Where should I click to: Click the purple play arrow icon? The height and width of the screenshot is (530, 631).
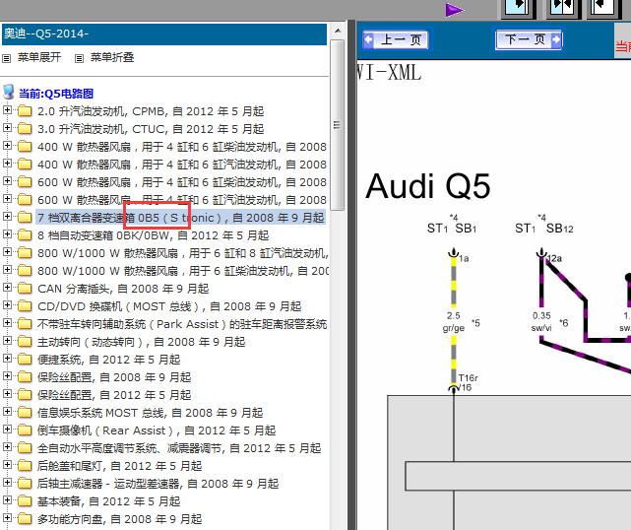click(455, 10)
